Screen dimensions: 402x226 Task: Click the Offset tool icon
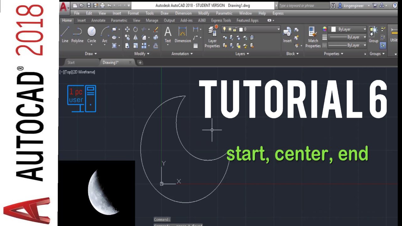pyautogui.click(x=155, y=46)
